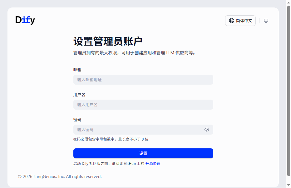Click the 管理员拥有的最大权限 description text
The width and height of the screenshot is (291, 188).
click(x=135, y=53)
